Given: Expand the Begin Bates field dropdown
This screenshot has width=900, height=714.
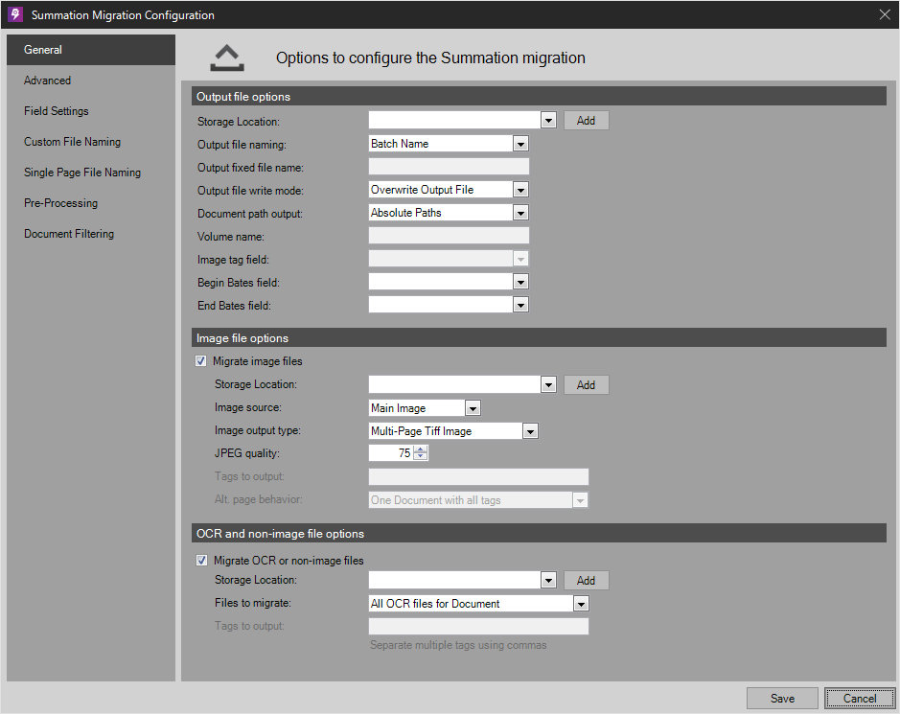Looking at the screenshot, I should [520, 282].
